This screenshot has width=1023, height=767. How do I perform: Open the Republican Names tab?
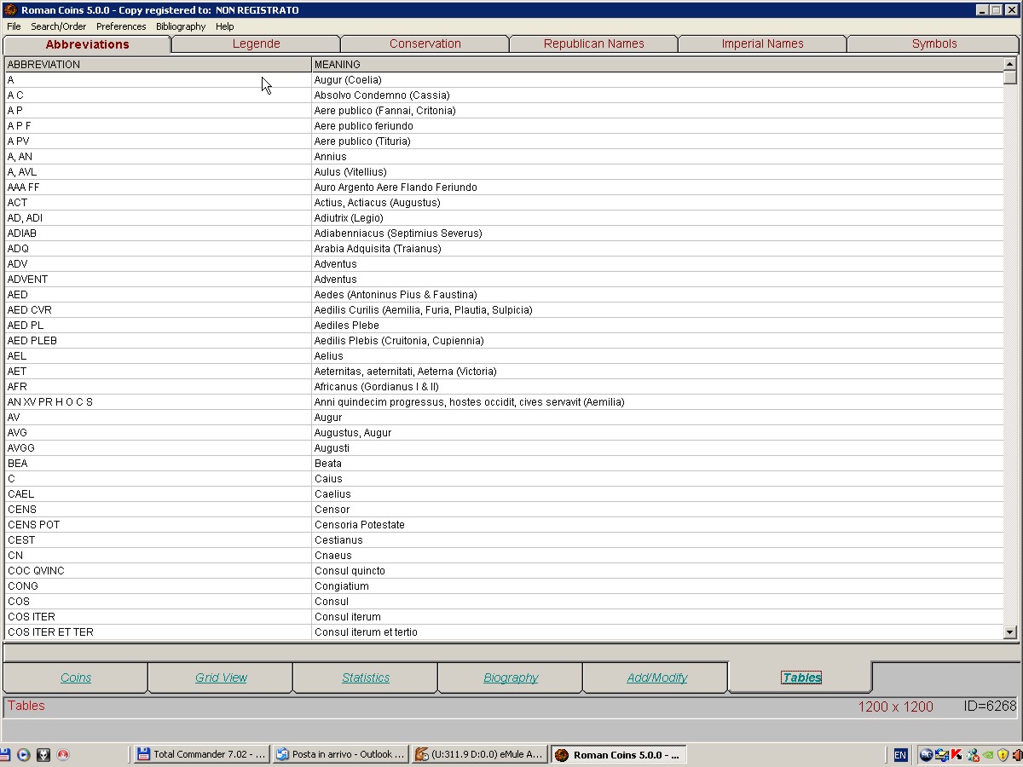(593, 43)
